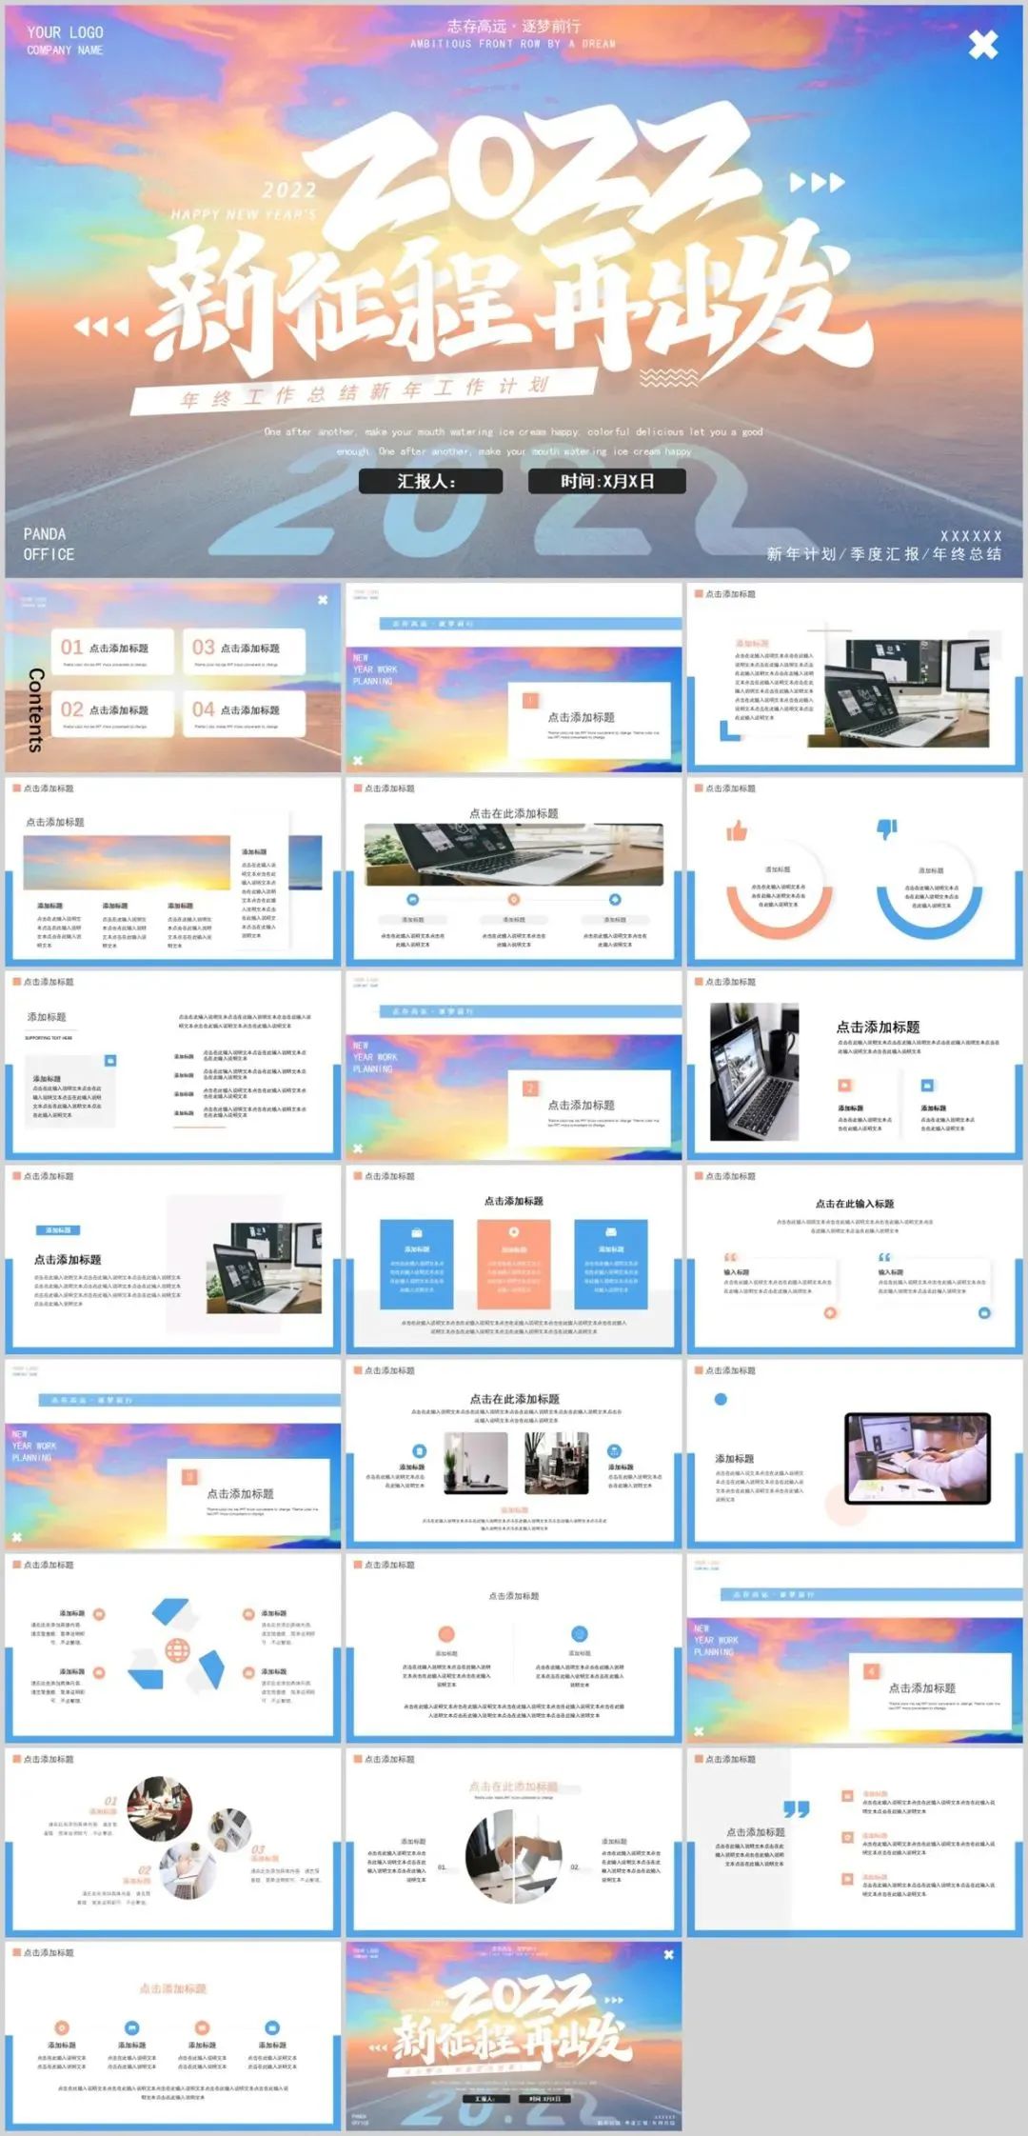Select the 汇报人 black label box

pos(430,481)
